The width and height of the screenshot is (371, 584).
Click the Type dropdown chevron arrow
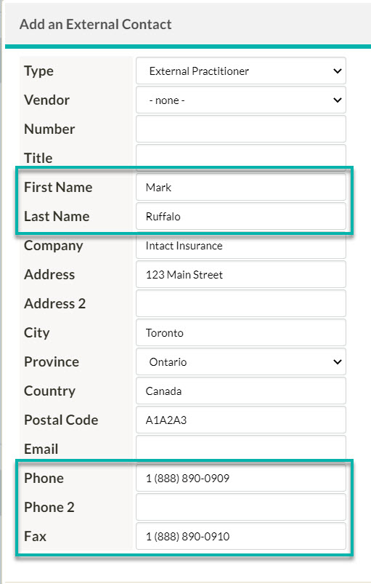(337, 71)
